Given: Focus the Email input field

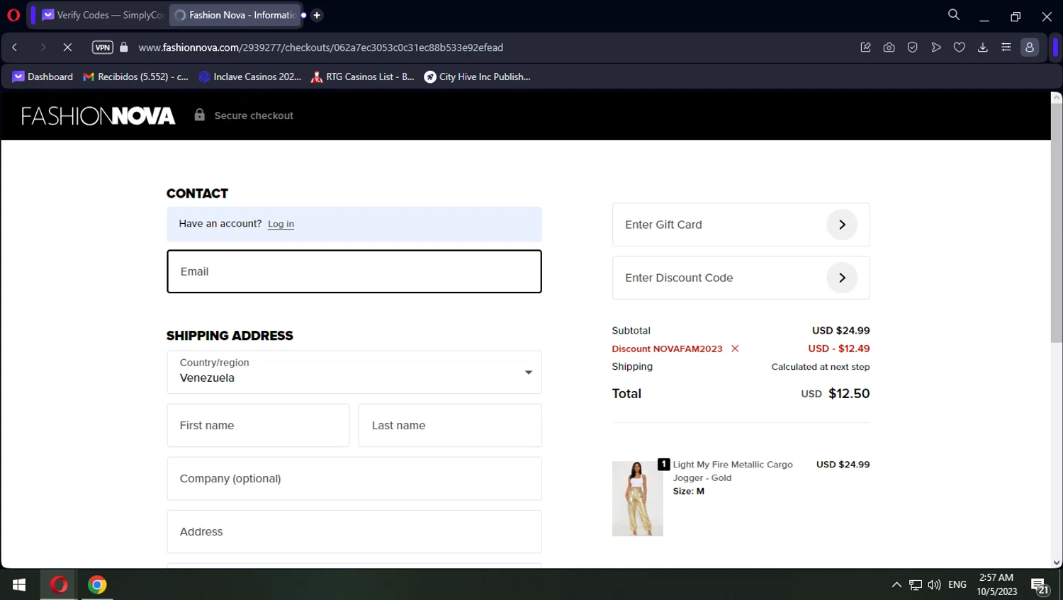Looking at the screenshot, I should click(x=354, y=271).
